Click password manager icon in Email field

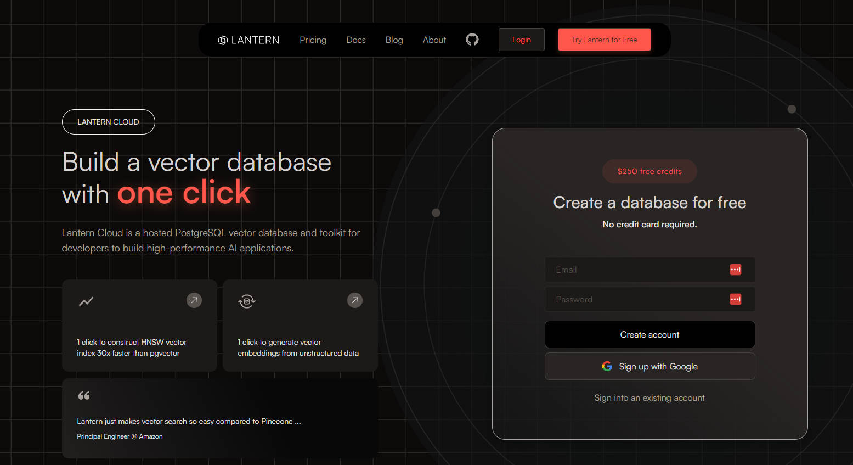[x=735, y=270]
